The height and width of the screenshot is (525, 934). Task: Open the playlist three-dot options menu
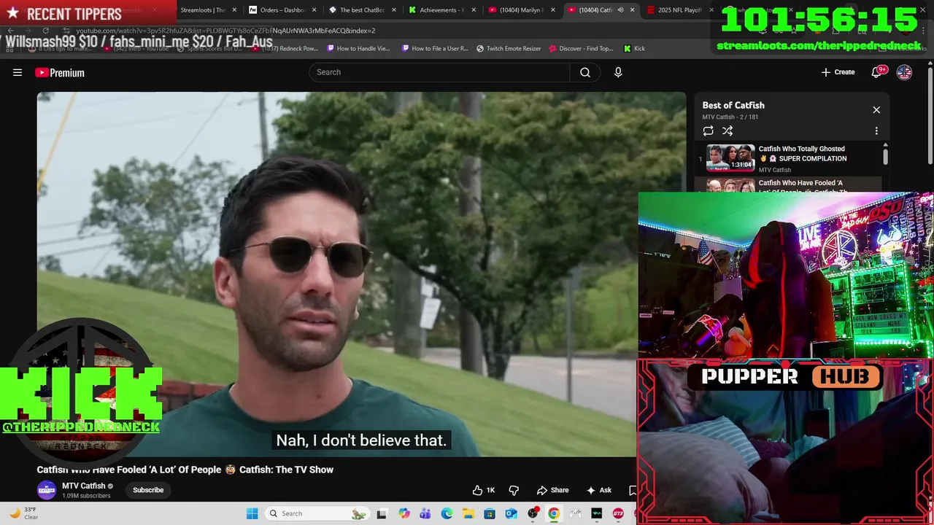(876, 131)
